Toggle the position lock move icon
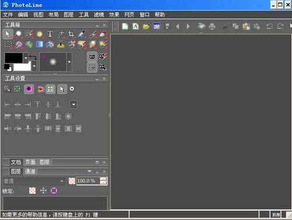Screen dimensions: 292x220 coord(43,191)
